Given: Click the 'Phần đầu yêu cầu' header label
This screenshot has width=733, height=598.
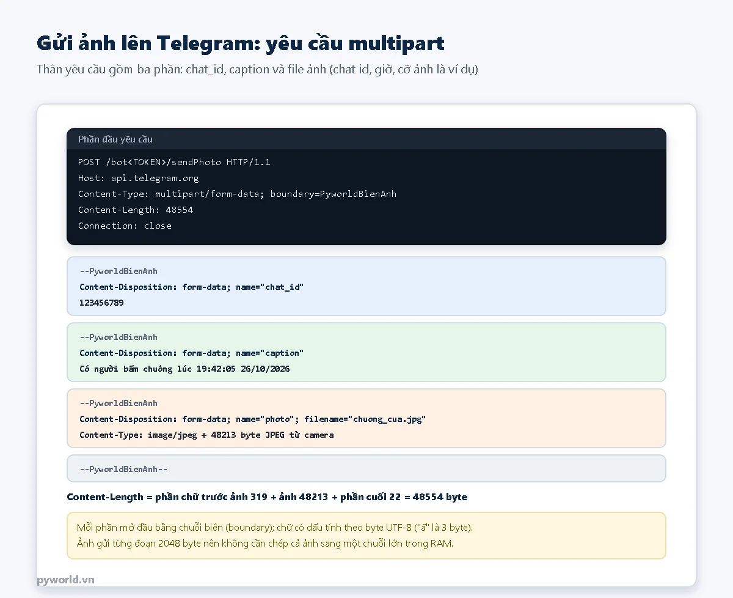Looking at the screenshot, I should coord(115,139).
